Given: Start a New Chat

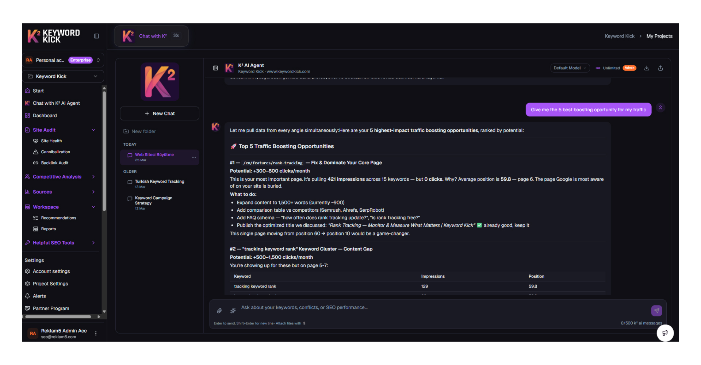Looking at the screenshot, I should click(160, 114).
